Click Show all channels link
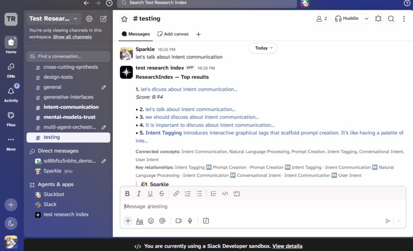The height and width of the screenshot is (251, 413). click(72, 37)
